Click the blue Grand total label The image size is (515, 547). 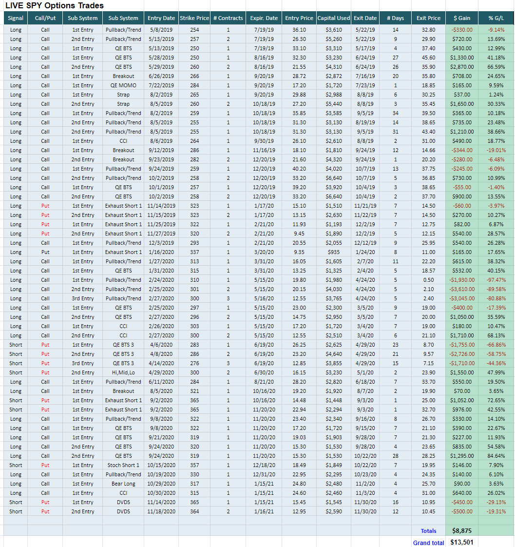[429, 543]
